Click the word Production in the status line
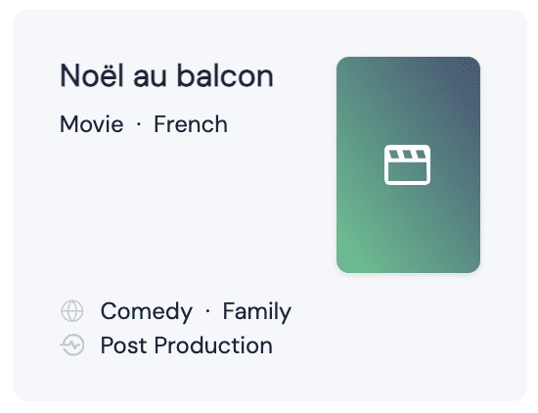This screenshot has height=413, width=538. 213,345
